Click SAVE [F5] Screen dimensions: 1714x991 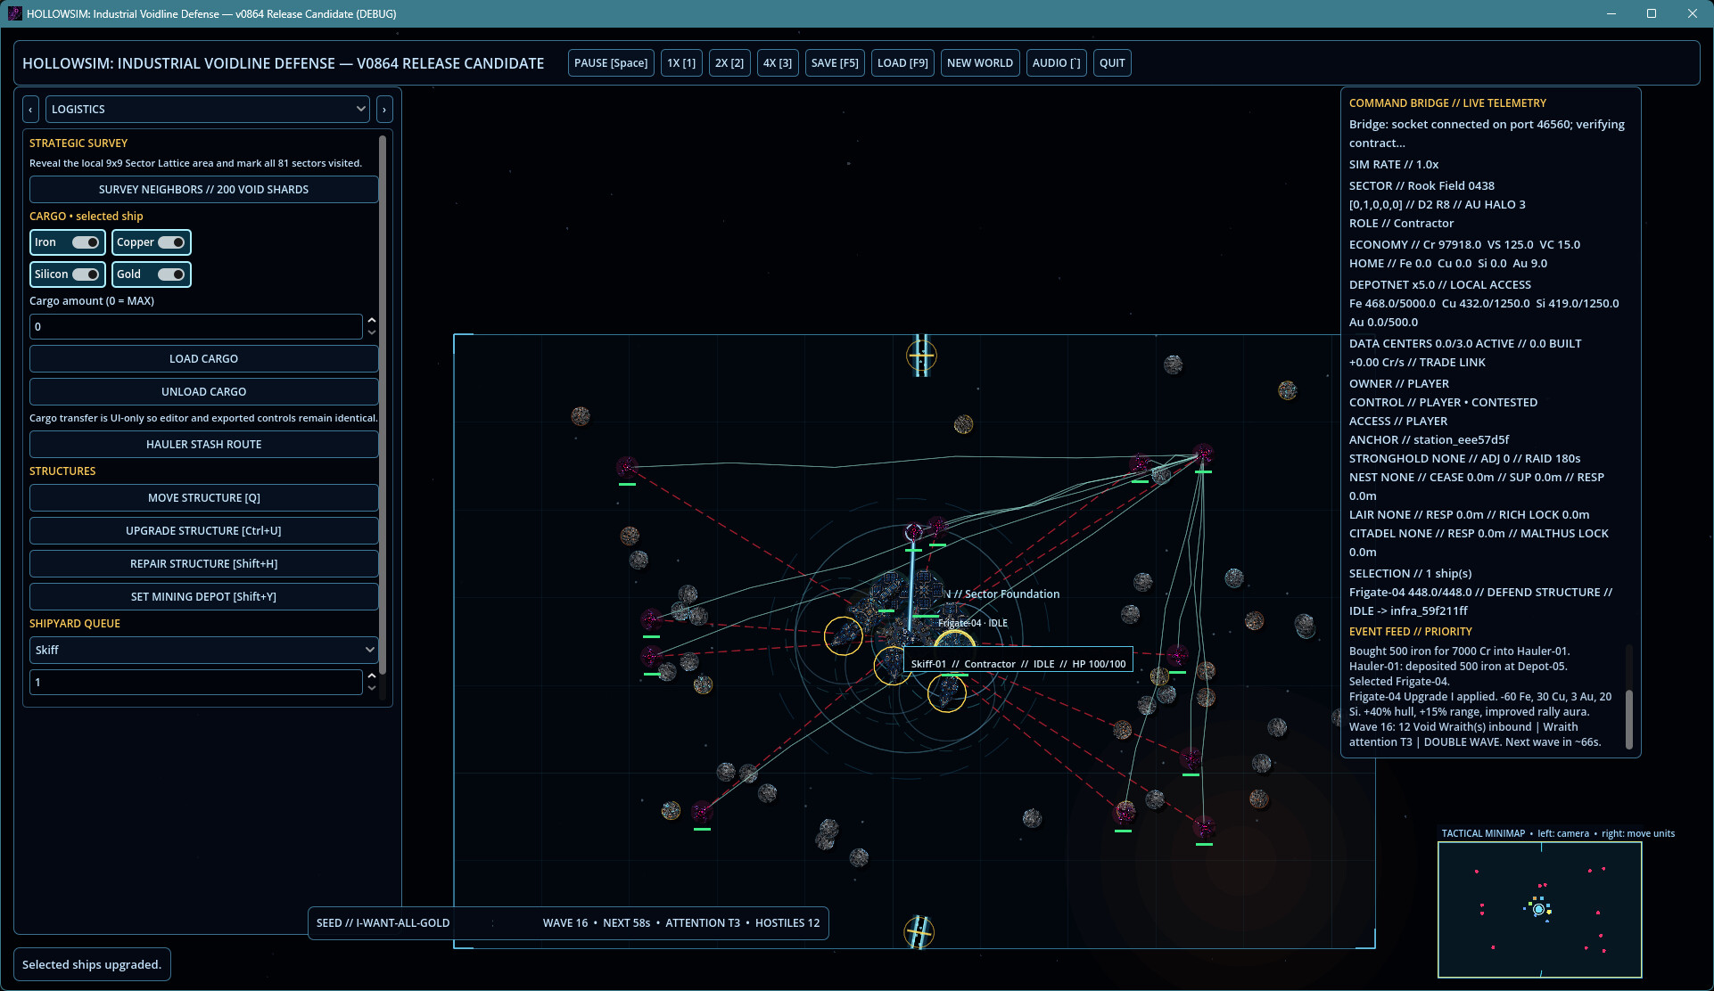pos(835,63)
